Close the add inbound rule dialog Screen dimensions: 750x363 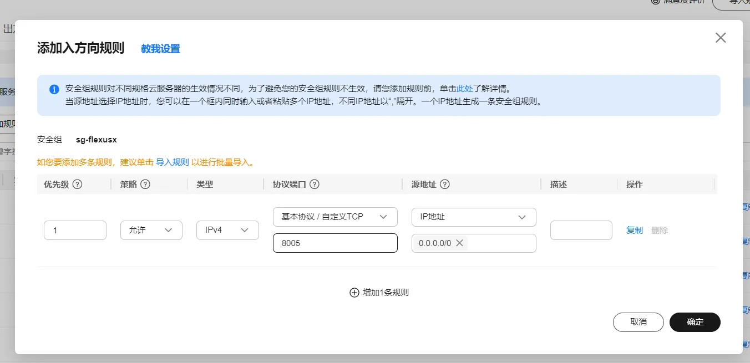pyautogui.click(x=720, y=38)
